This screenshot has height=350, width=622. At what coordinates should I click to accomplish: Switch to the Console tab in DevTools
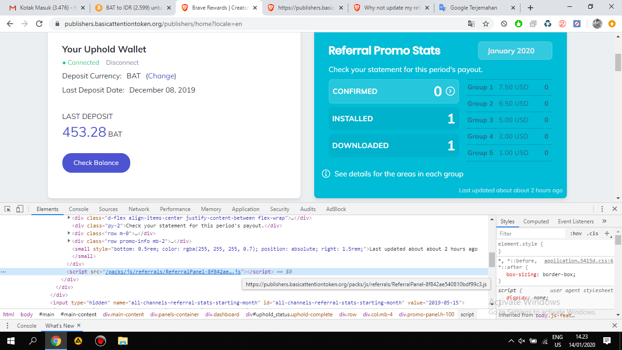pos(79,209)
